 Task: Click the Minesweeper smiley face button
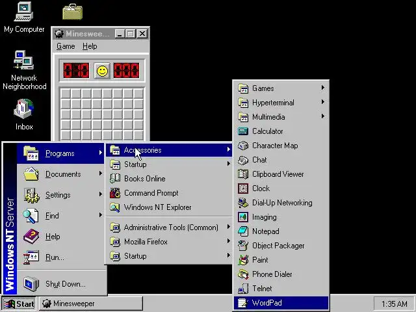102,71
